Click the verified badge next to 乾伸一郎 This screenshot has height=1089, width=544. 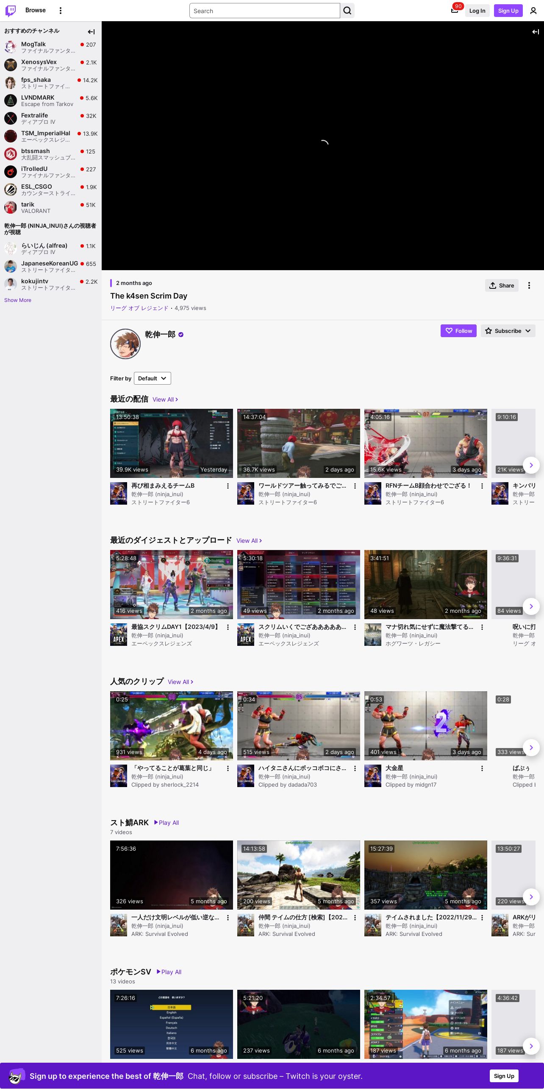coord(181,335)
